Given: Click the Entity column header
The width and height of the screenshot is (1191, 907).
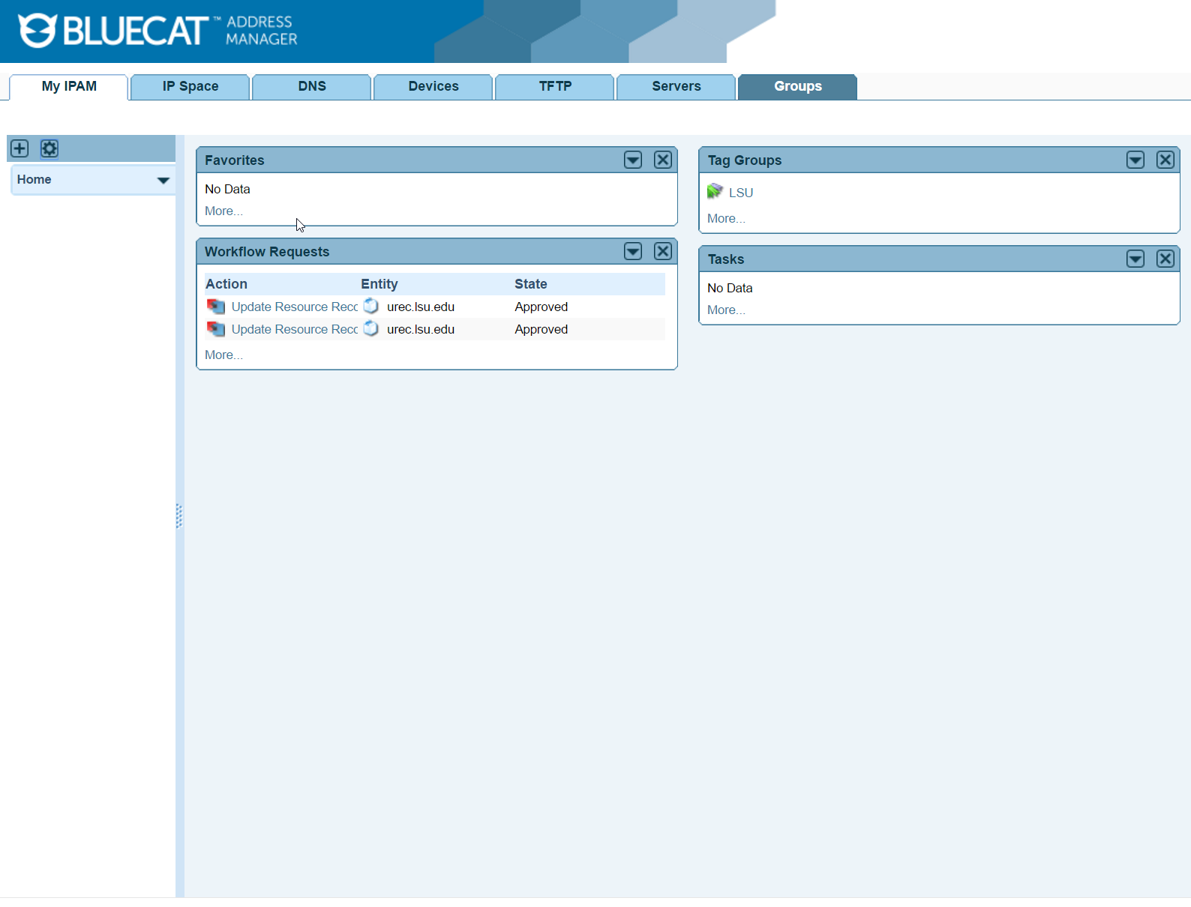Looking at the screenshot, I should 379,284.
